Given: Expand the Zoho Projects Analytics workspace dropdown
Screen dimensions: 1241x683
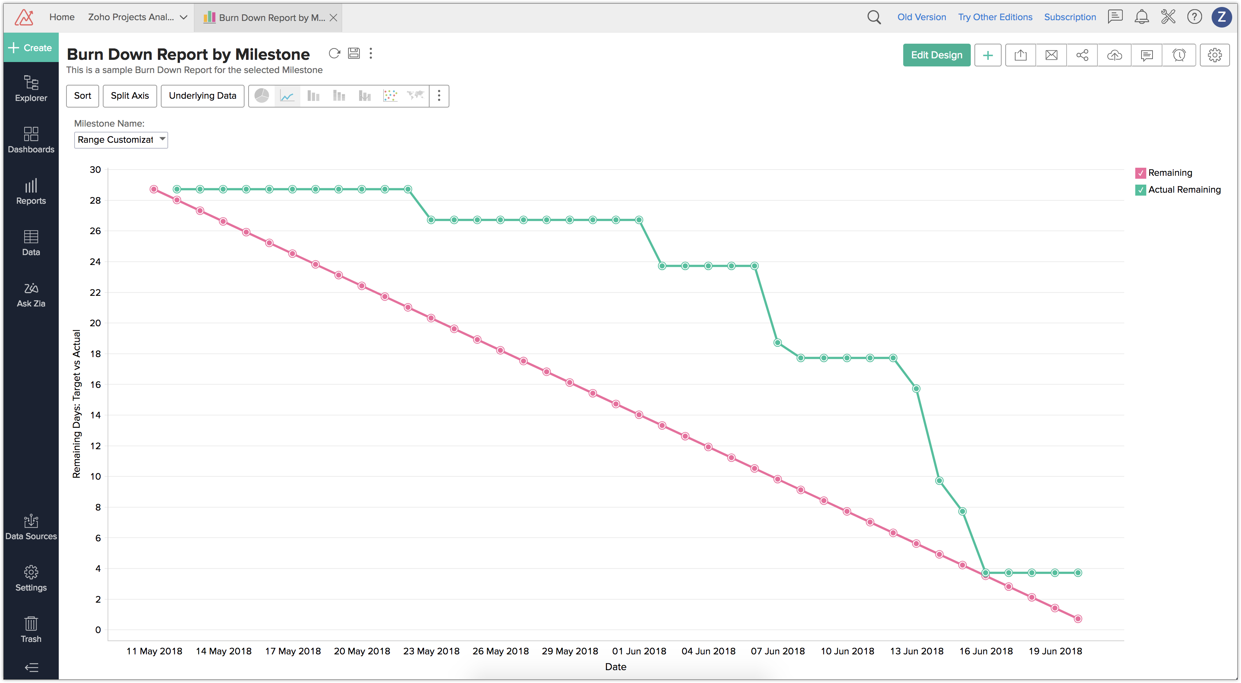Looking at the screenshot, I should 184,17.
